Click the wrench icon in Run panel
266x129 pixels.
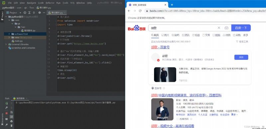click(7, 108)
